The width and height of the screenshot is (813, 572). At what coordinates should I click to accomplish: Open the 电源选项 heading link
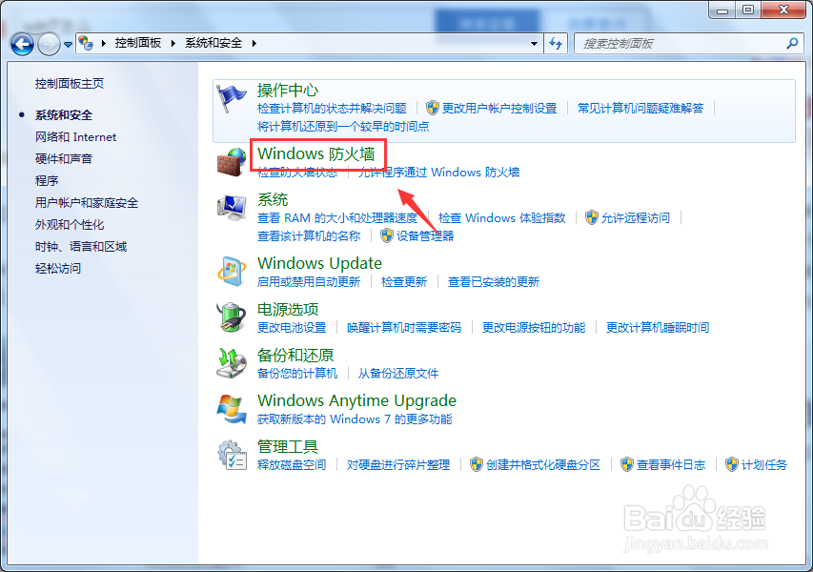[x=288, y=310]
